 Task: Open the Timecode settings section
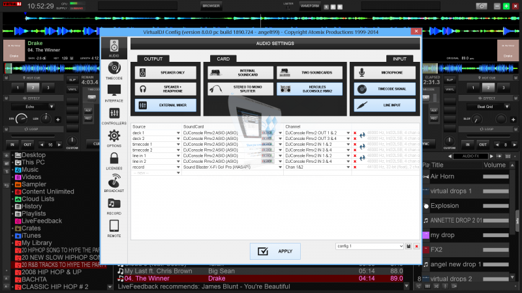click(x=114, y=70)
